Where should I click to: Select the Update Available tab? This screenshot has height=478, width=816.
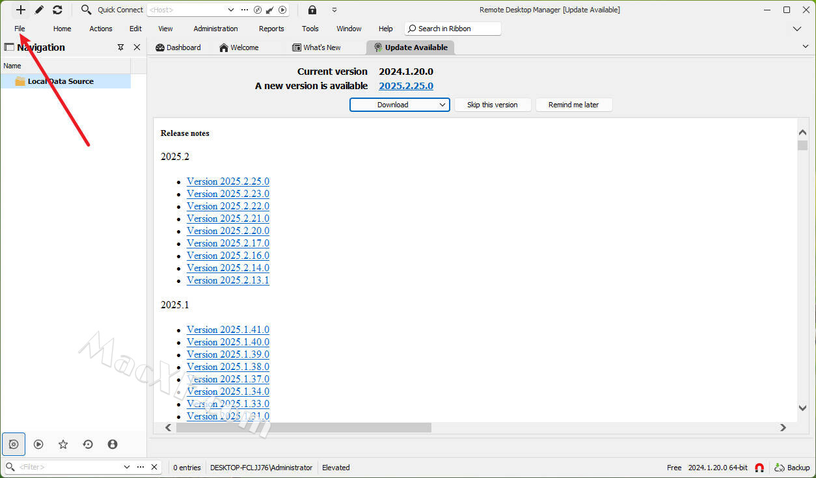411,47
